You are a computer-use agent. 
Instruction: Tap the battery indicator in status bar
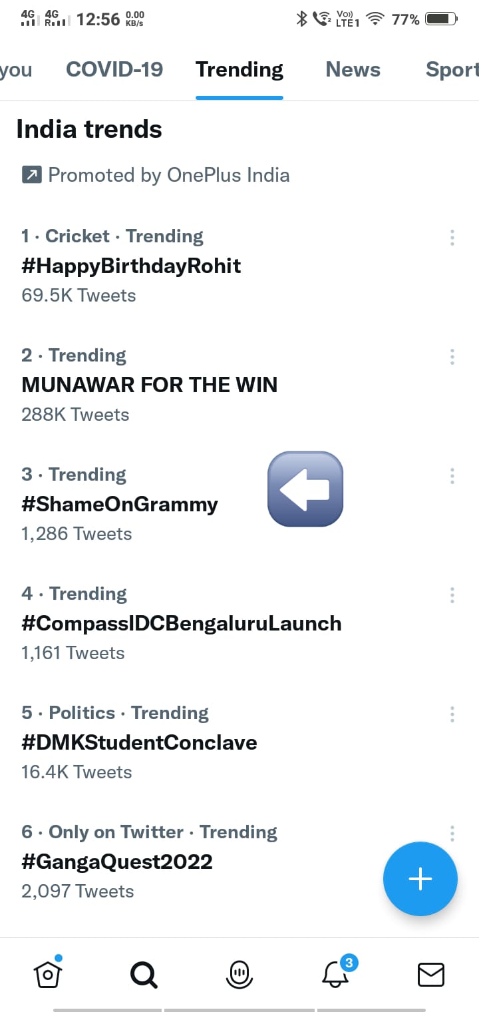tap(440, 19)
